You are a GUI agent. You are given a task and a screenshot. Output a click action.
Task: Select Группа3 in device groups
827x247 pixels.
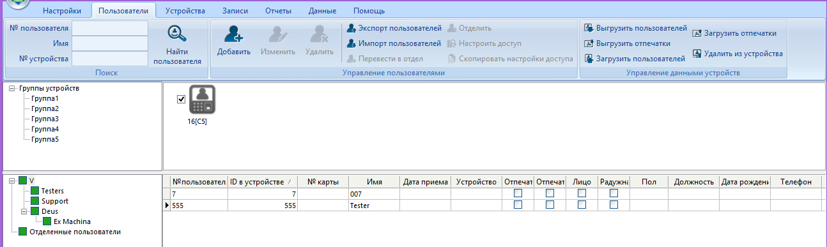[45, 119]
